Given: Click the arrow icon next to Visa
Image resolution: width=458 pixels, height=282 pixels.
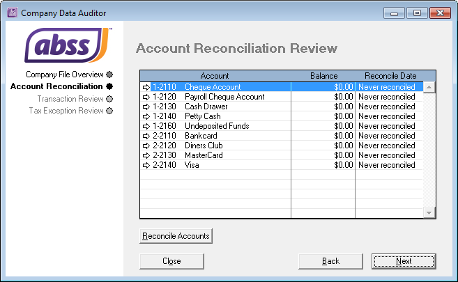Looking at the screenshot, I should [146, 165].
